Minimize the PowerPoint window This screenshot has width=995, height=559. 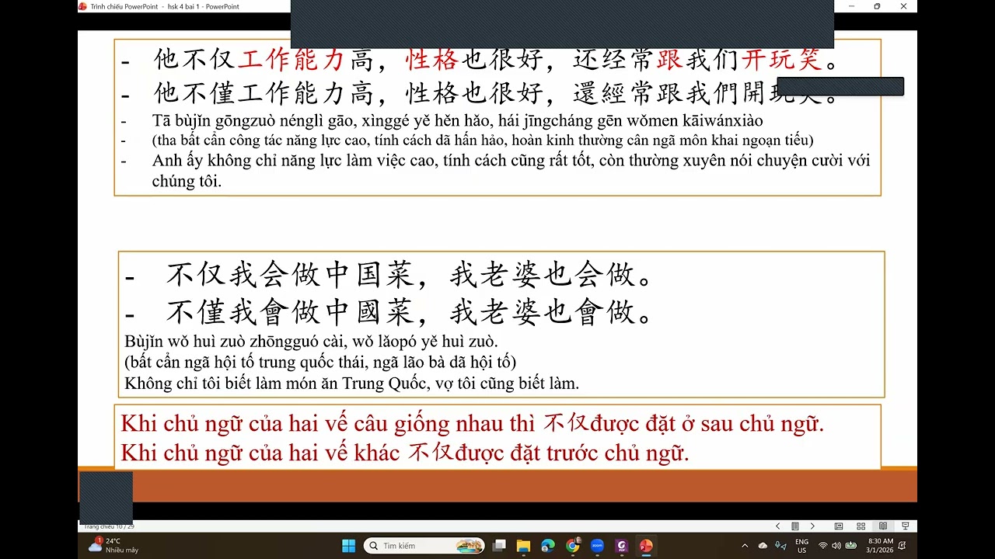pyautogui.click(x=850, y=6)
